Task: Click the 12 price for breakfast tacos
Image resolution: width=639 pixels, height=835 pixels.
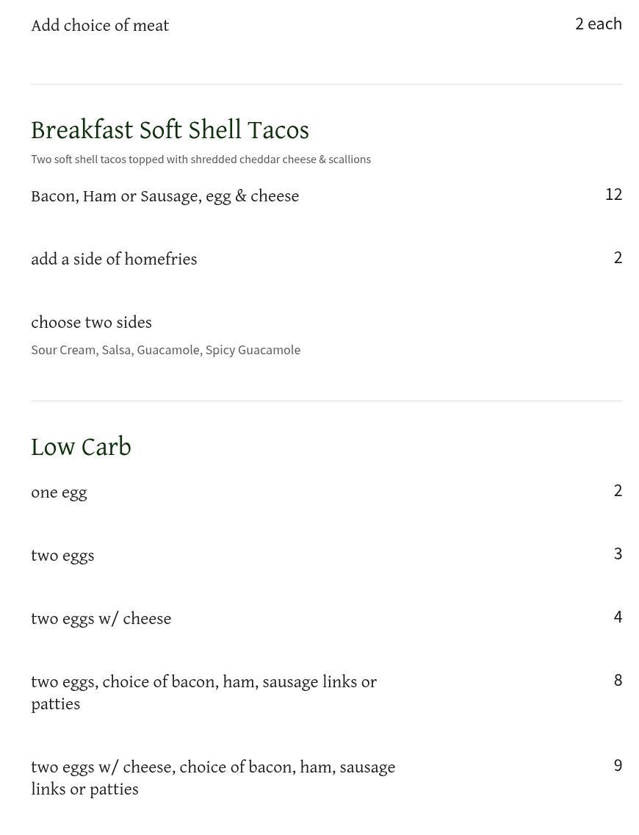Action: [613, 194]
